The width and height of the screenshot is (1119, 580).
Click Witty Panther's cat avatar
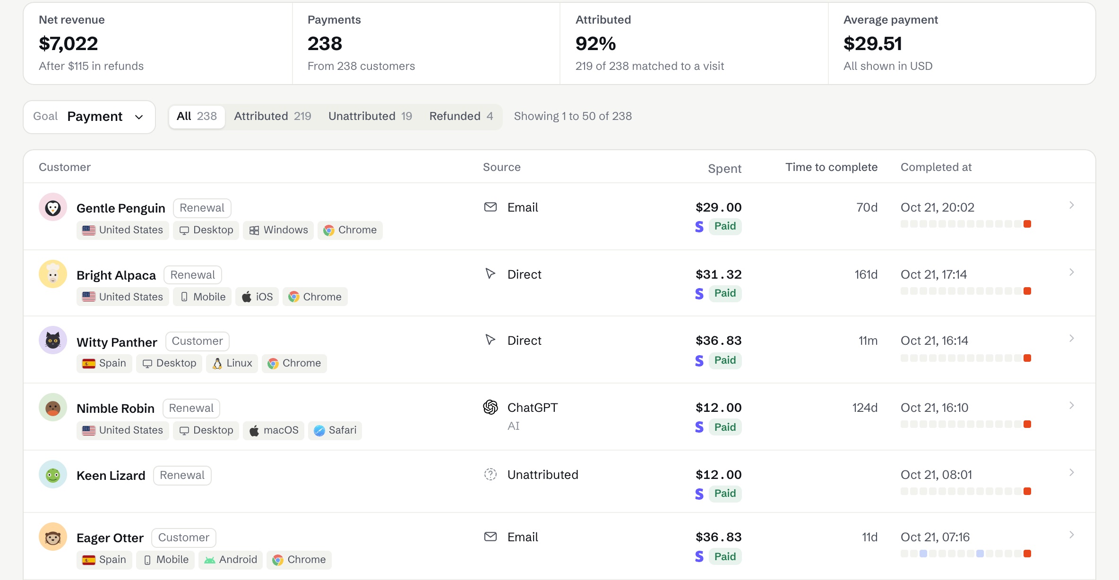tap(53, 341)
